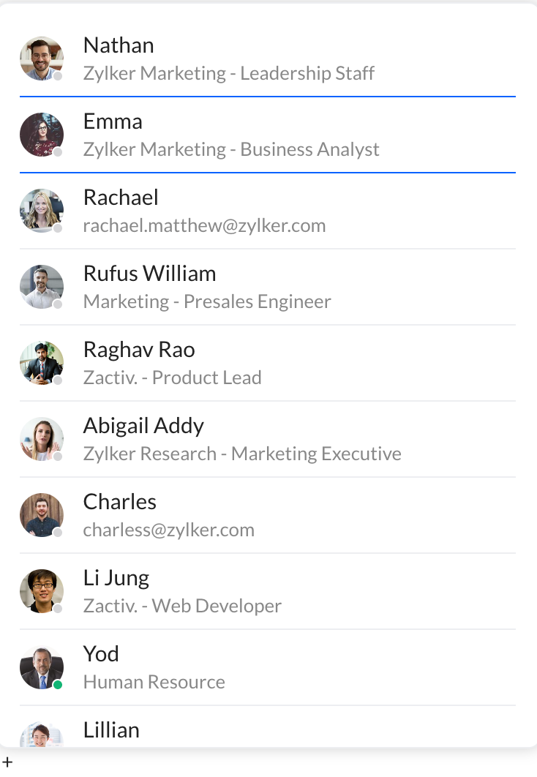Image resolution: width=537 pixels, height=777 pixels.
Task: Click the rachael.matthew@zylker.com email text
Action: point(204,225)
